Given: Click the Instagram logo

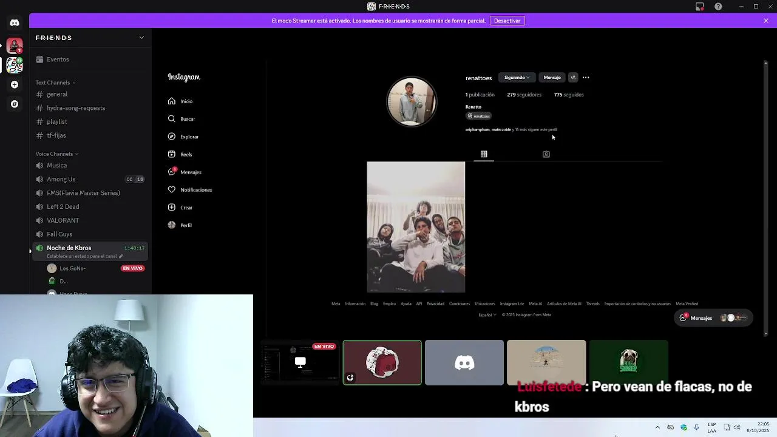Looking at the screenshot, I should point(184,77).
